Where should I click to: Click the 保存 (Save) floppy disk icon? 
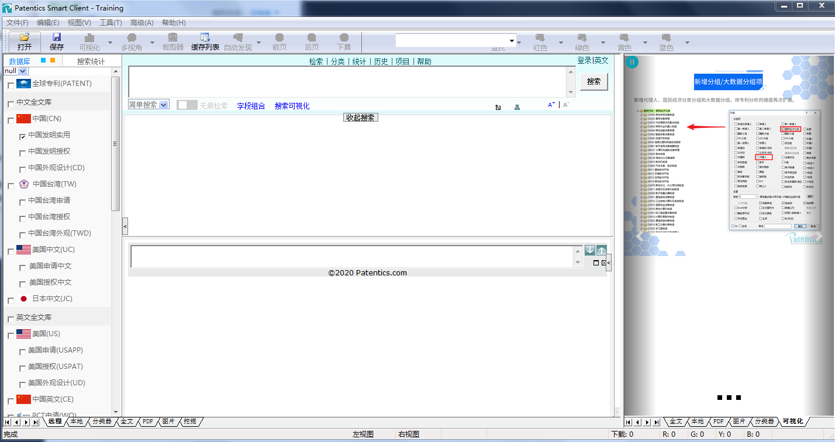click(57, 37)
